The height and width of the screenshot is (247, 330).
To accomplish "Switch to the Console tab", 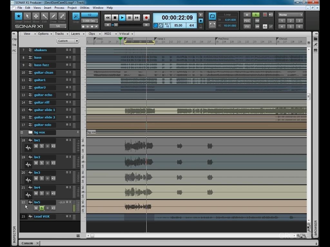I will (27, 243).
